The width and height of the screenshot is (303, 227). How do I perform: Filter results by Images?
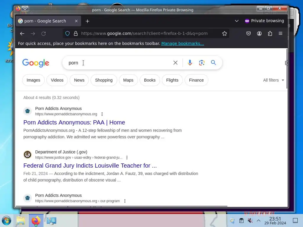(33, 80)
